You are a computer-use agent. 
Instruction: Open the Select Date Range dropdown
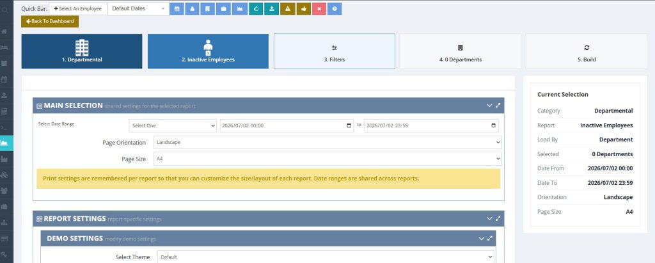click(173, 125)
